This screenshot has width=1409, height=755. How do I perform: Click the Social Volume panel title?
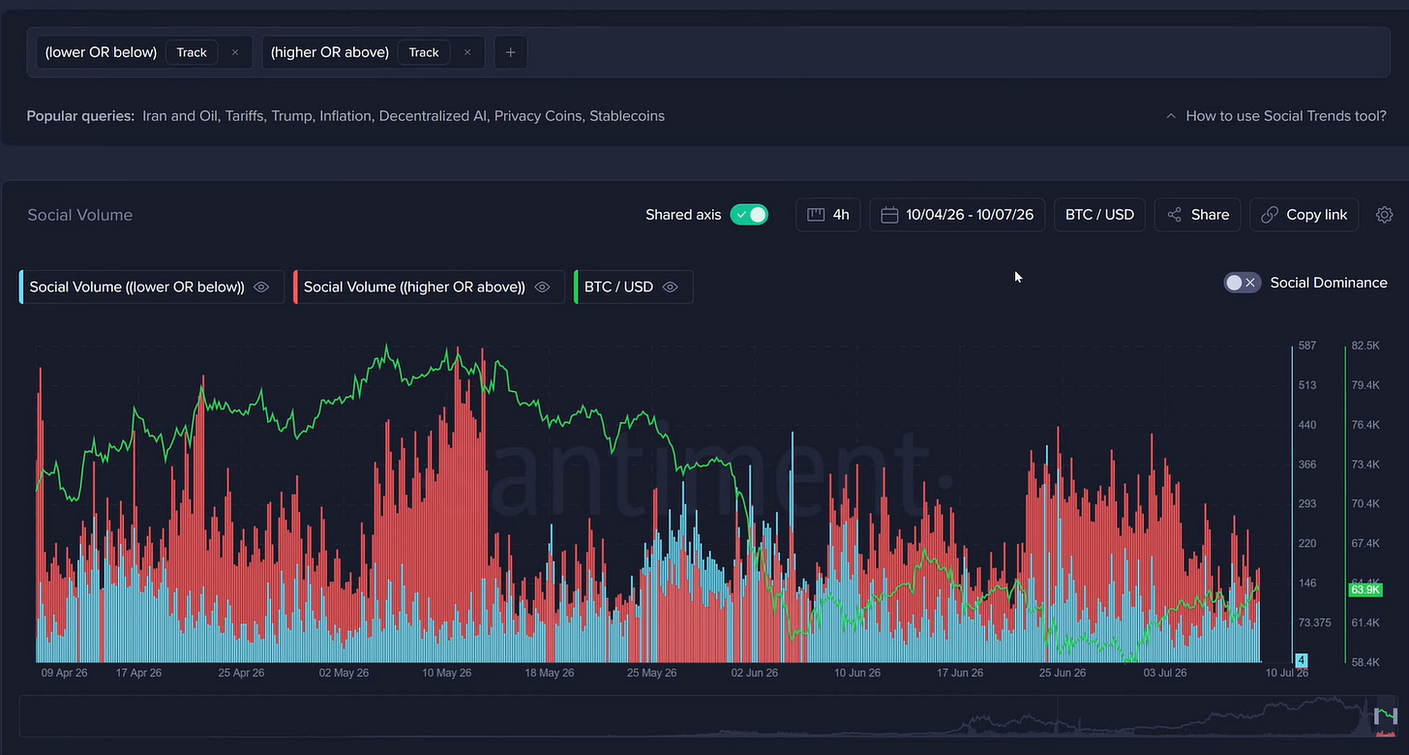click(x=80, y=215)
